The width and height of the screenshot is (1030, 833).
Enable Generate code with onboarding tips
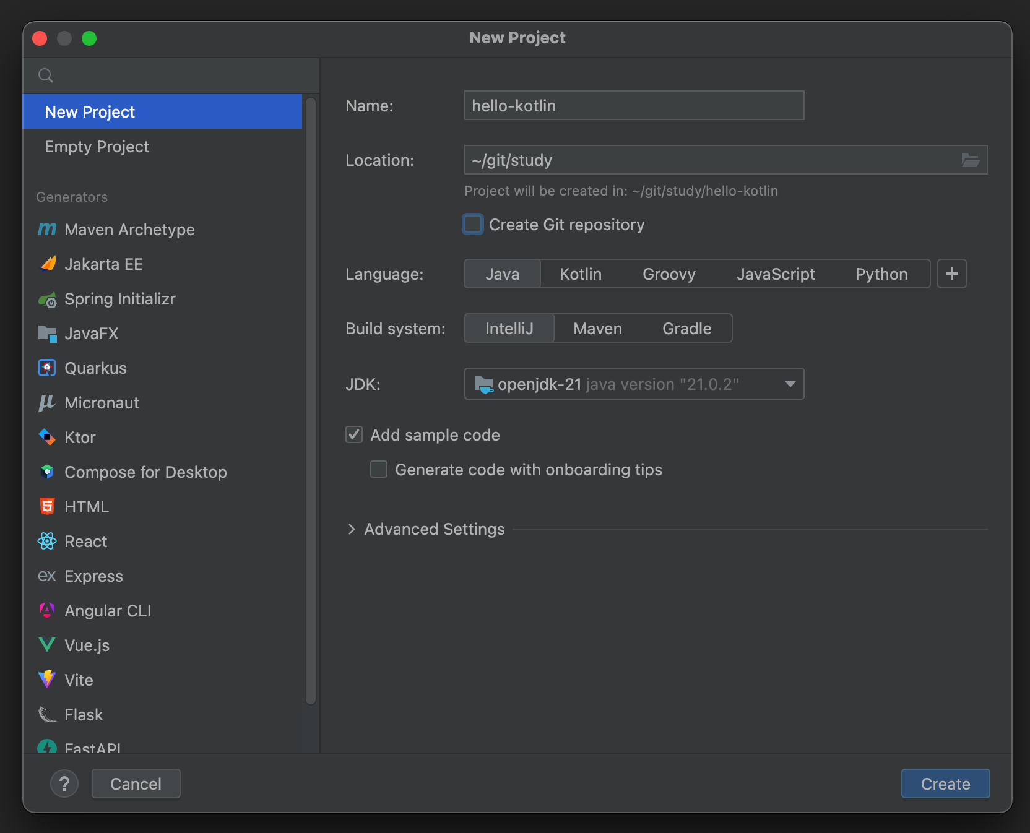point(379,469)
